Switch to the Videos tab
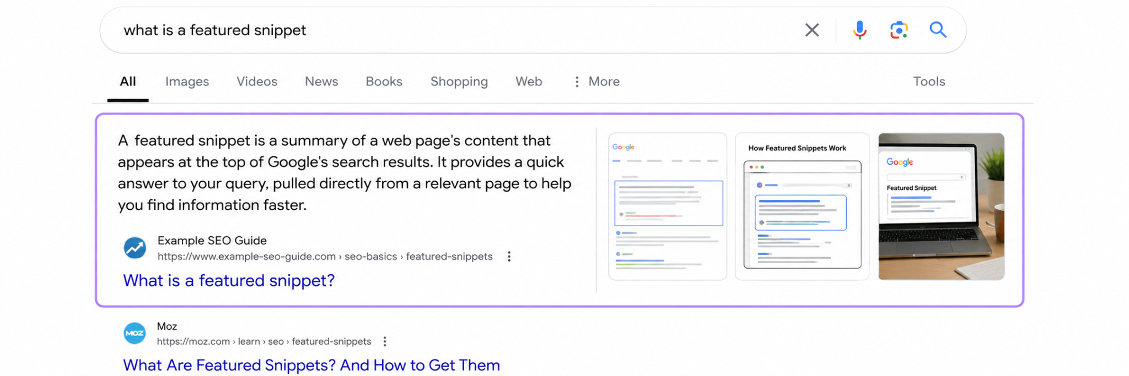 point(257,81)
